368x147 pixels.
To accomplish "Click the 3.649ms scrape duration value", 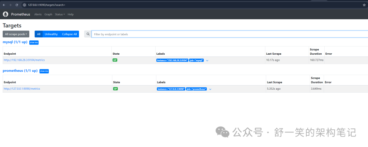I will (x=316, y=89).
